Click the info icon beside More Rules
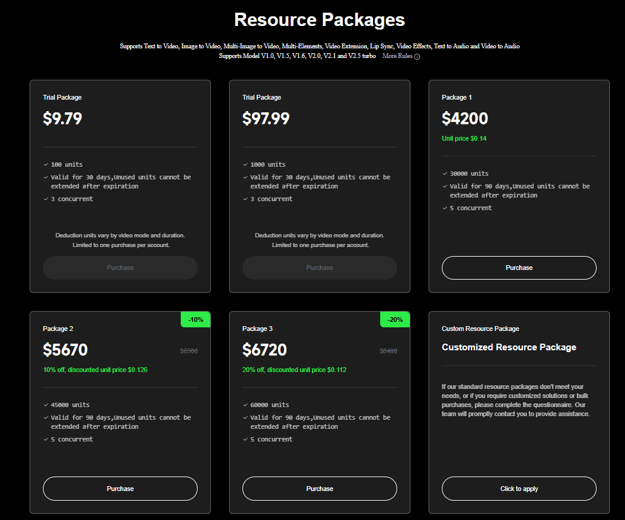The height and width of the screenshot is (520, 625). point(417,56)
